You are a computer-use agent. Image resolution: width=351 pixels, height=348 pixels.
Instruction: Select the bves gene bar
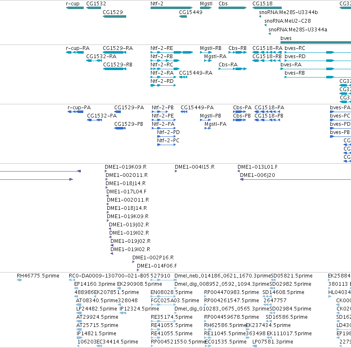point(316,42)
